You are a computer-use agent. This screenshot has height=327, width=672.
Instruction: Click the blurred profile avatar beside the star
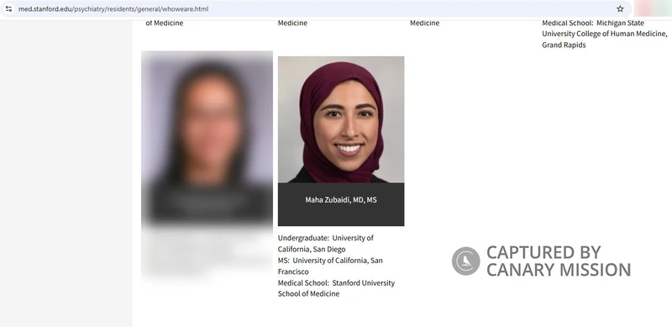[x=653, y=8]
